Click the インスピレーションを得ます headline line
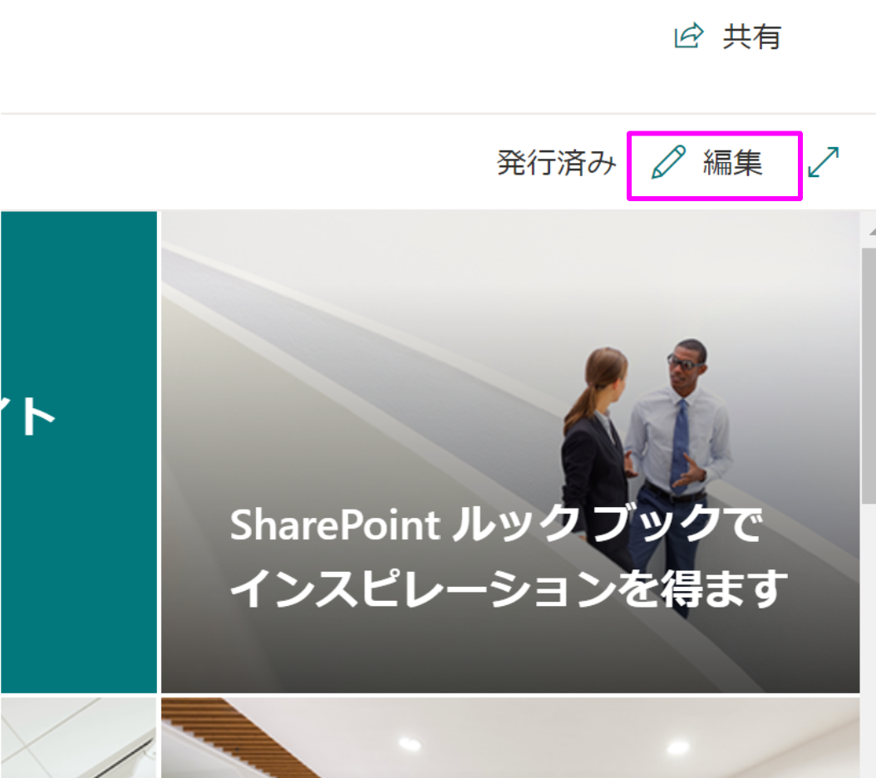The image size is (876, 778). 509,588
